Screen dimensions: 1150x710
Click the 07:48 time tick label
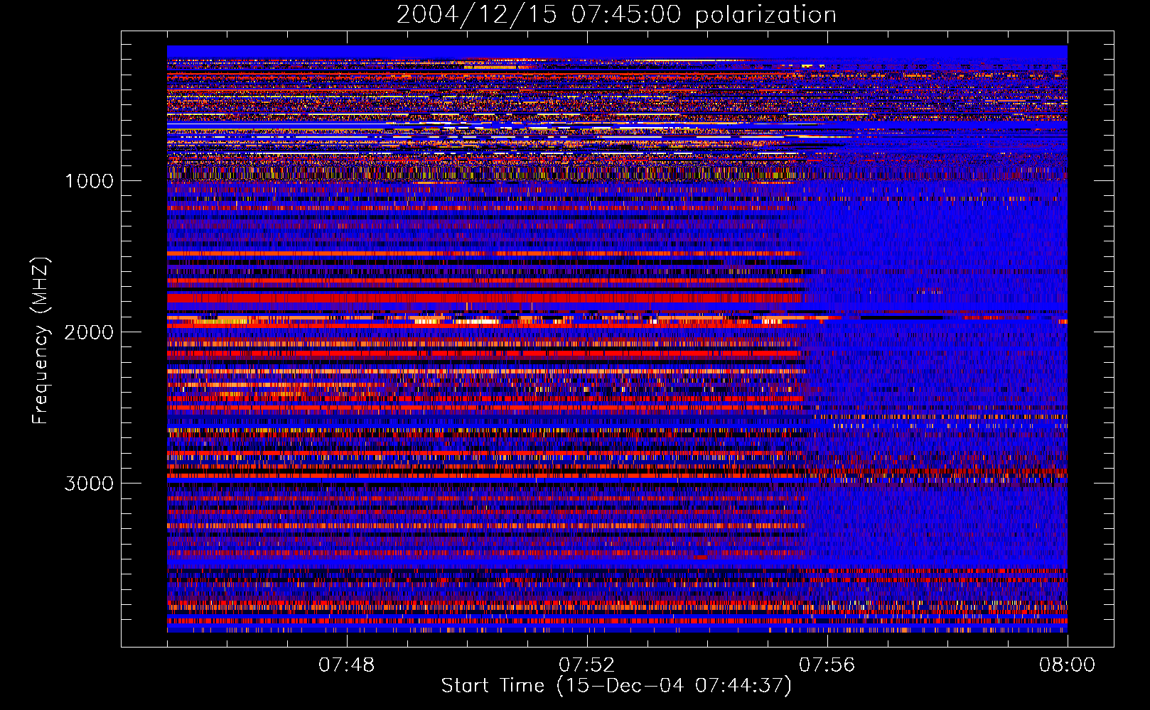pyautogui.click(x=347, y=665)
